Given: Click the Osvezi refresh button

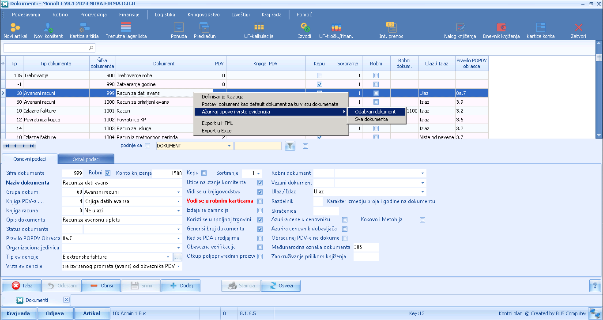Looking at the screenshot, I should (x=281, y=286).
